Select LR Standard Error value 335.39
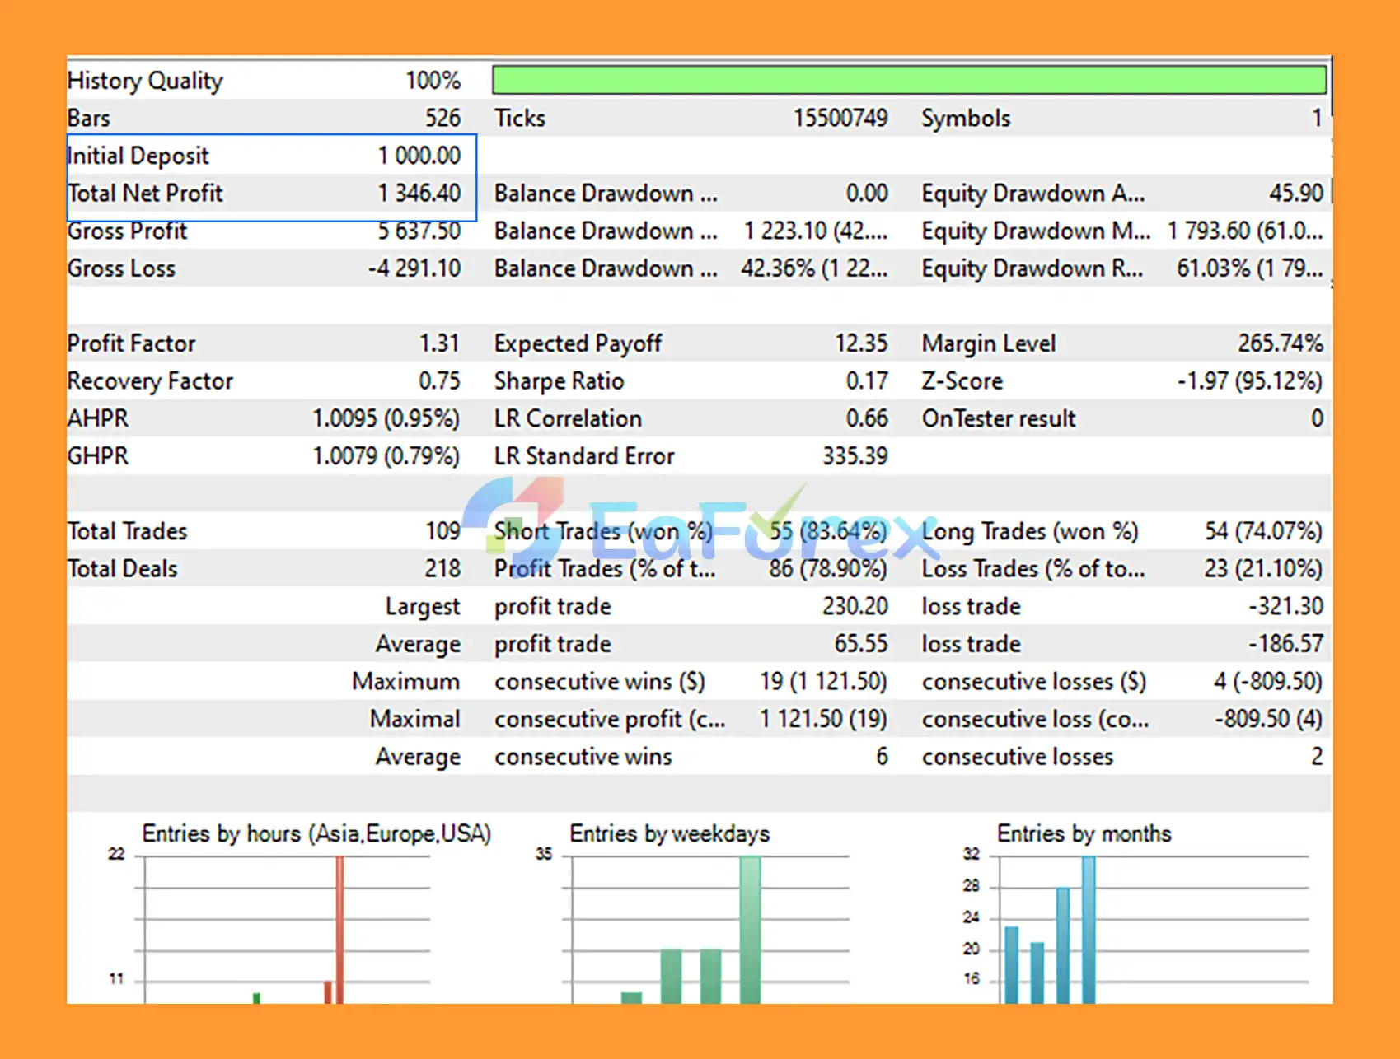The height and width of the screenshot is (1059, 1400). pos(855,456)
